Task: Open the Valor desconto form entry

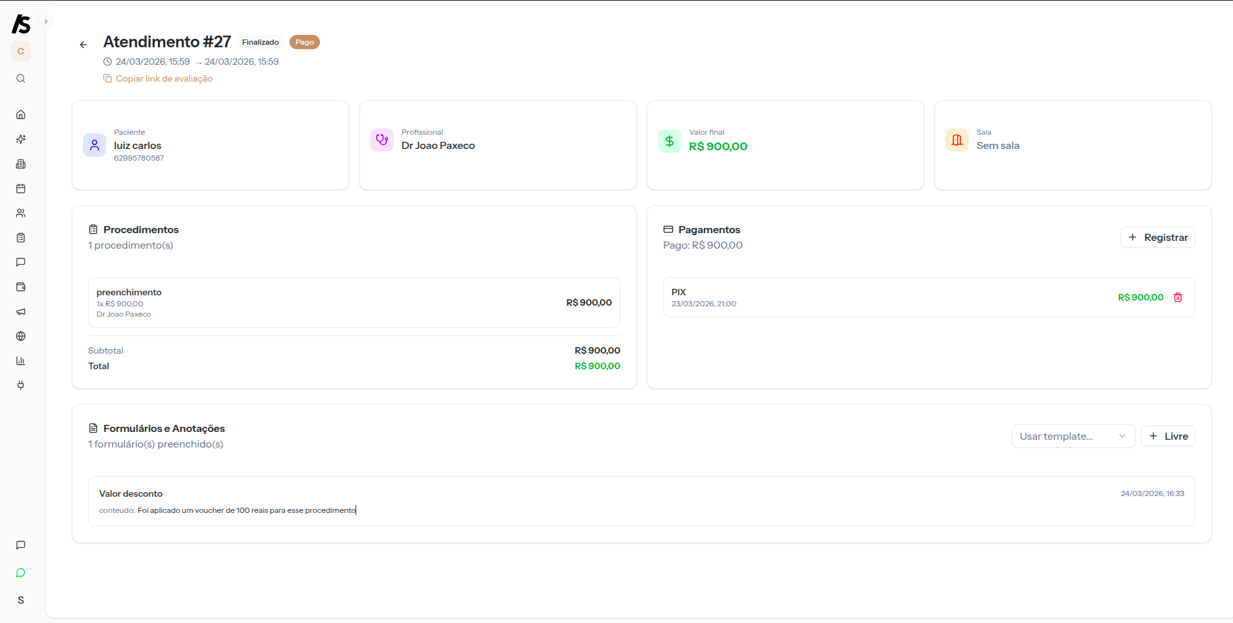Action: [642, 501]
